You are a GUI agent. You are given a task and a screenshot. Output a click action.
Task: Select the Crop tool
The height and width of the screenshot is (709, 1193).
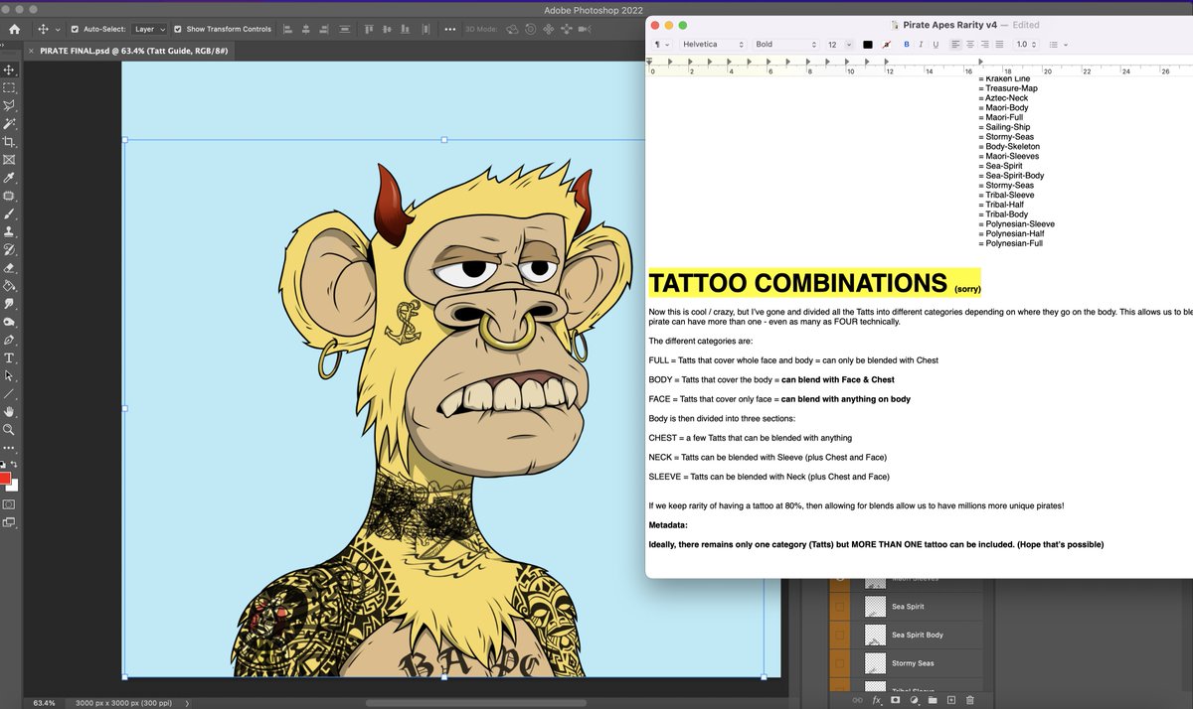[10, 141]
